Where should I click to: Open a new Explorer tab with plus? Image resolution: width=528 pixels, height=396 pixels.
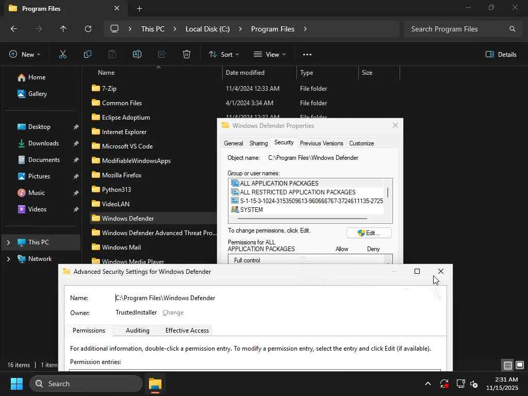pos(139,8)
